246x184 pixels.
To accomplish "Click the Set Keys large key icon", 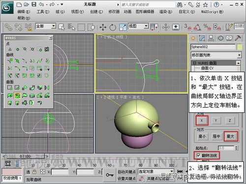I will (110, 175).
